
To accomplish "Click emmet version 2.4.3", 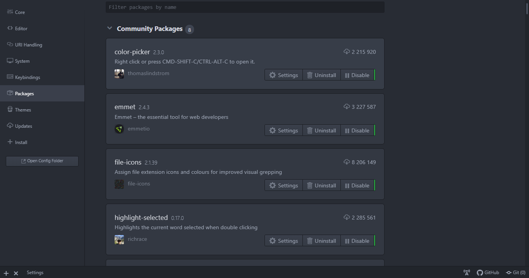I will (144, 107).
